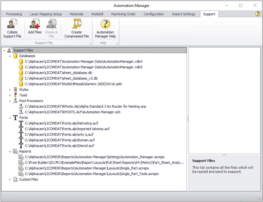The height and width of the screenshot is (202, 263).
Task: Collapse the Post Processors node
Action: [x=10, y=101]
